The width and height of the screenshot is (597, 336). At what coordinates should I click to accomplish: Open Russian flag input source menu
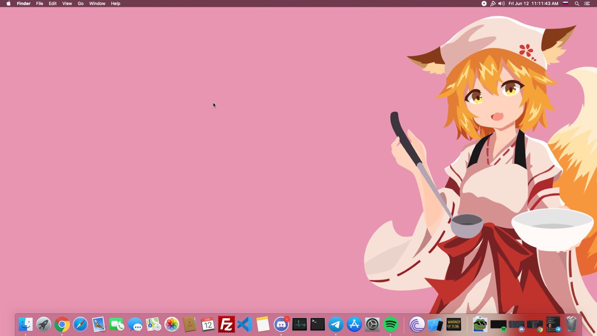pos(565,3)
